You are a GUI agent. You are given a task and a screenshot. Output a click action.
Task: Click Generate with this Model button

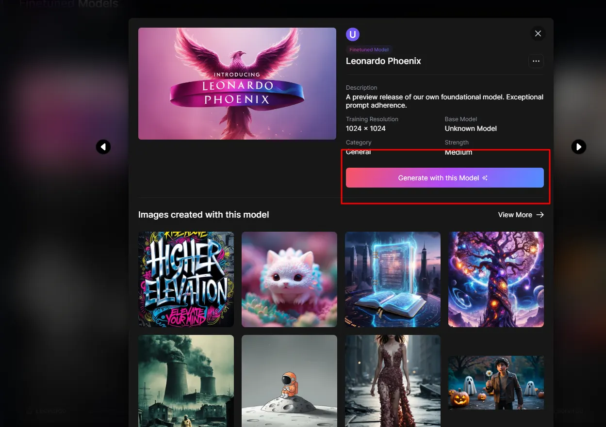444,178
